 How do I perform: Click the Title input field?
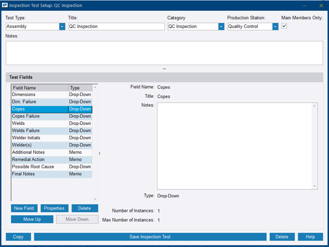point(116,26)
